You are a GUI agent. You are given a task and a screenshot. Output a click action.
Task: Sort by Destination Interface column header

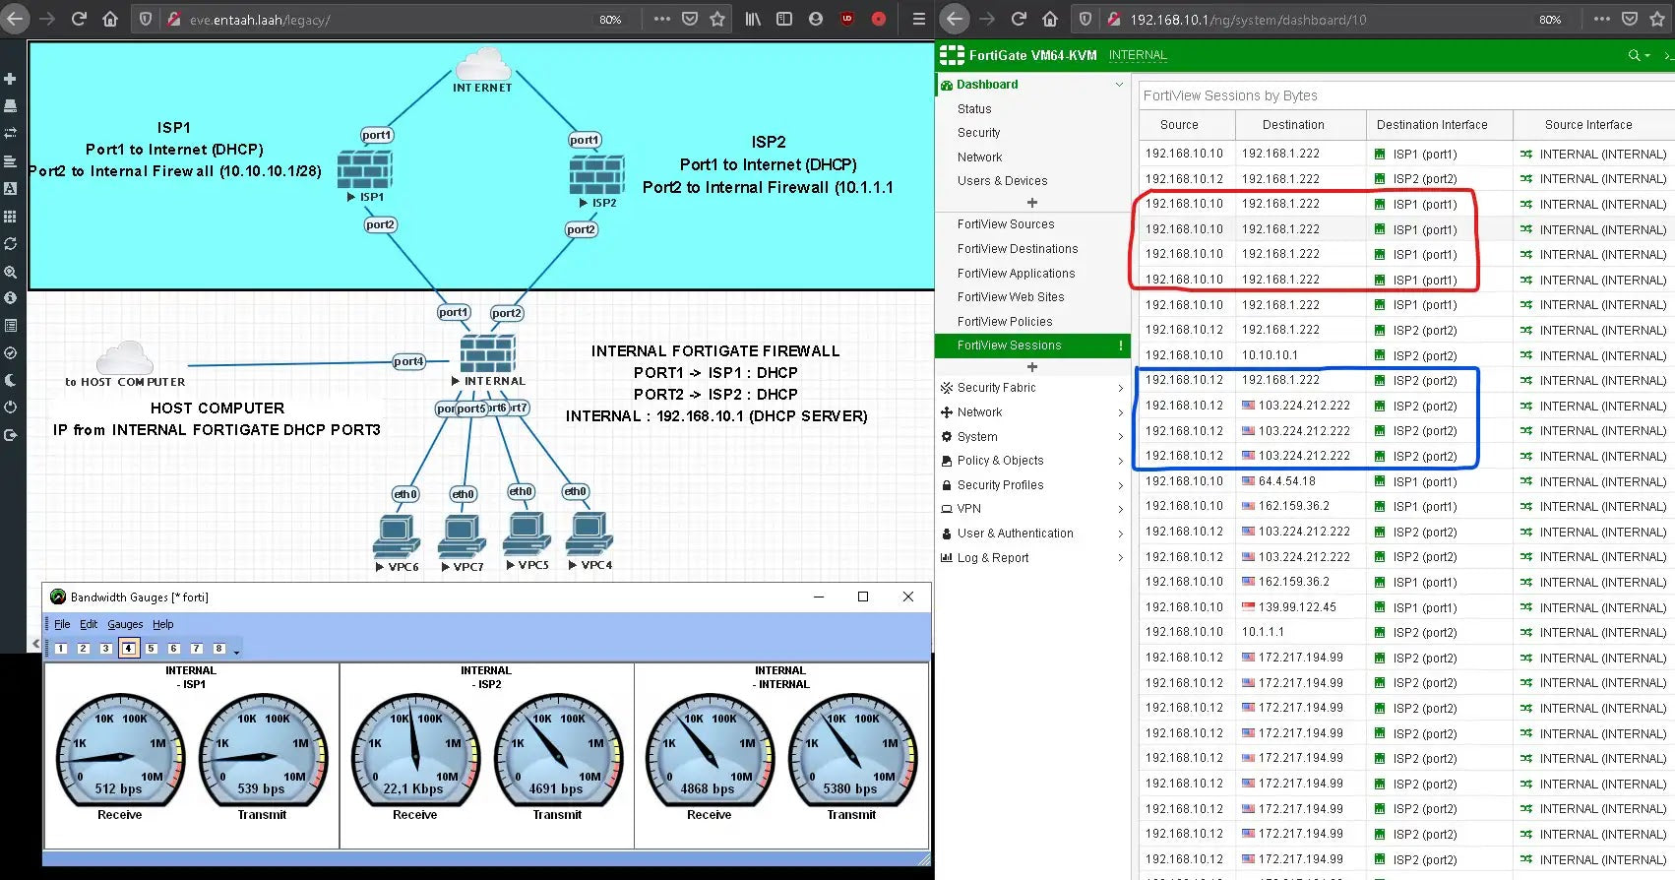pos(1432,125)
